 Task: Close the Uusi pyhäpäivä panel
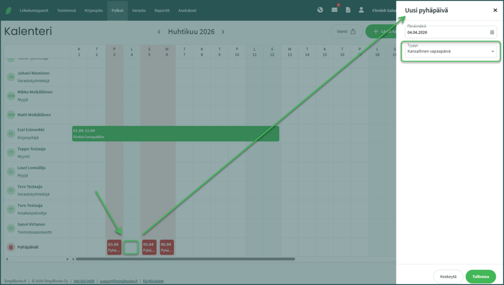tap(495, 10)
